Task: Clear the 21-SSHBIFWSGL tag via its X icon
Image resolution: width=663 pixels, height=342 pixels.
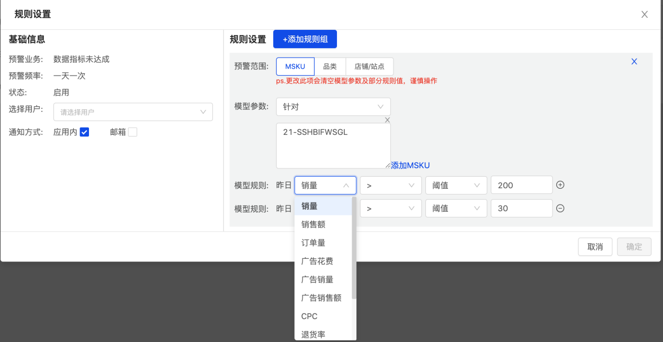Action: pos(387,120)
